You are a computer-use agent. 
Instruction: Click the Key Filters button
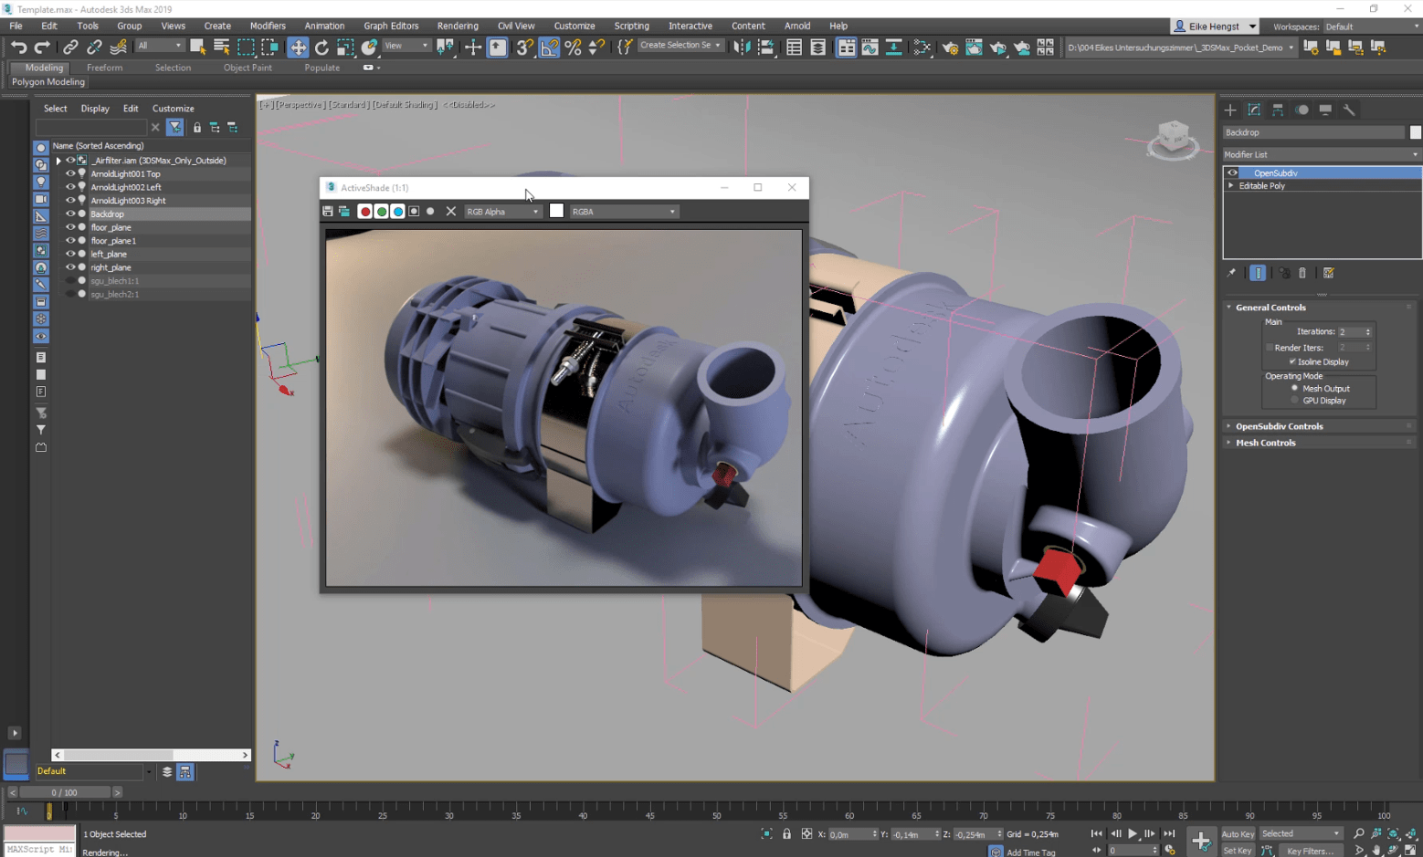pyautogui.click(x=1310, y=851)
